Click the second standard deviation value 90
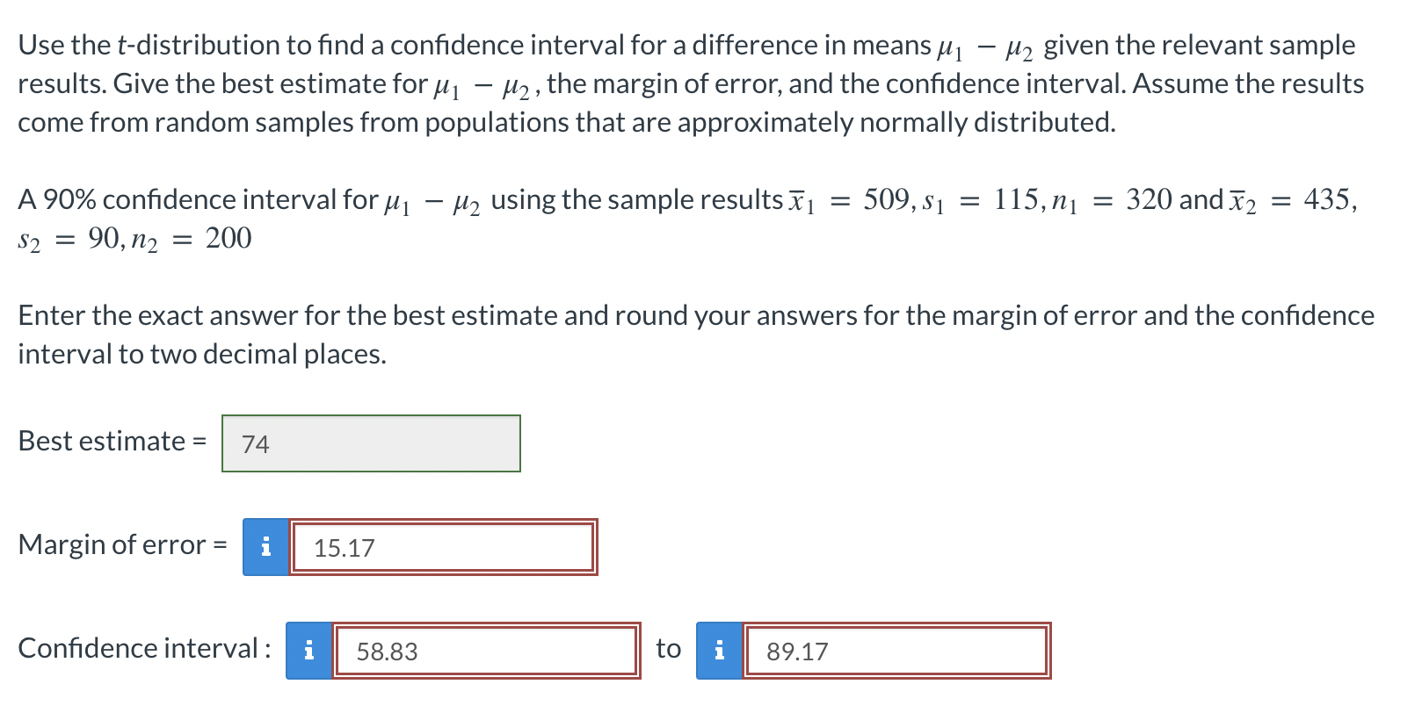Image resolution: width=1422 pixels, height=713 pixels. click(x=105, y=238)
